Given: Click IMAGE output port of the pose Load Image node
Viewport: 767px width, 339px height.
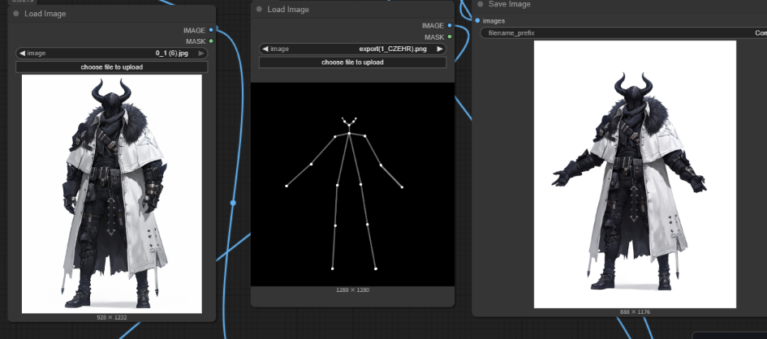Looking at the screenshot, I should tap(450, 26).
